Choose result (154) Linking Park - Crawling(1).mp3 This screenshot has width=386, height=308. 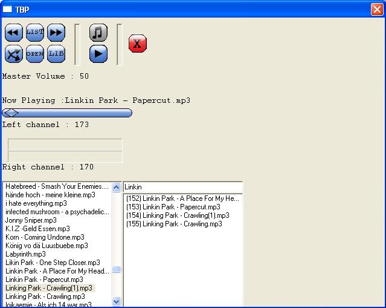(178, 215)
